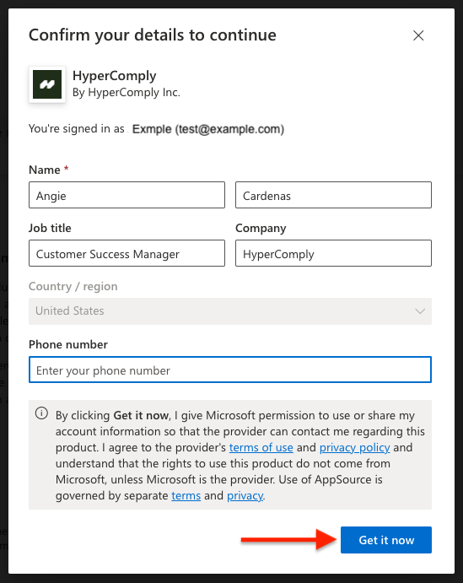Click the chevron on United States dropdown
Screen dimensions: 463x583
point(420,311)
